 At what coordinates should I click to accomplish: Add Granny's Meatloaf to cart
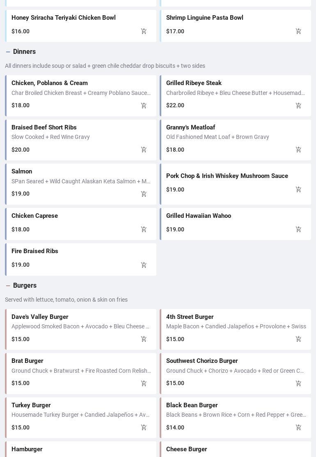coord(298,150)
